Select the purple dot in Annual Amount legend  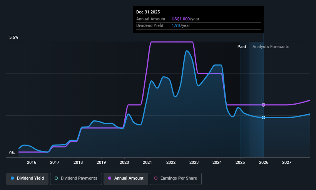(x=110, y=178)
